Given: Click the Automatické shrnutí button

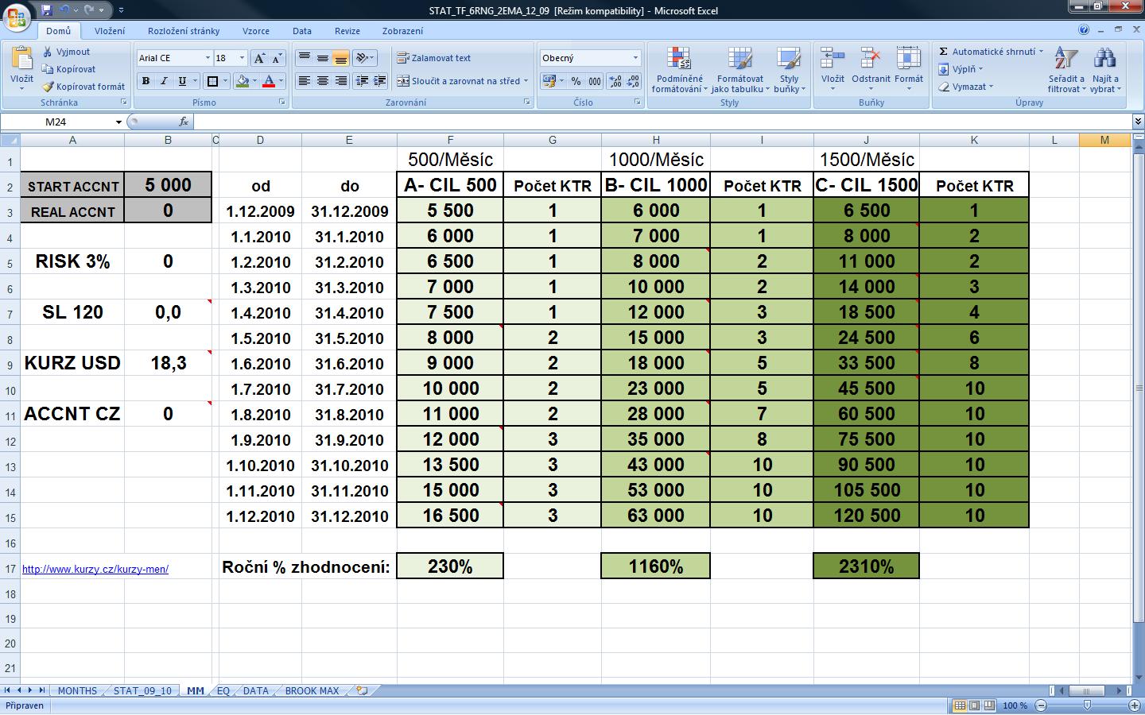Looking at the screenshot, I should point(991,52).
